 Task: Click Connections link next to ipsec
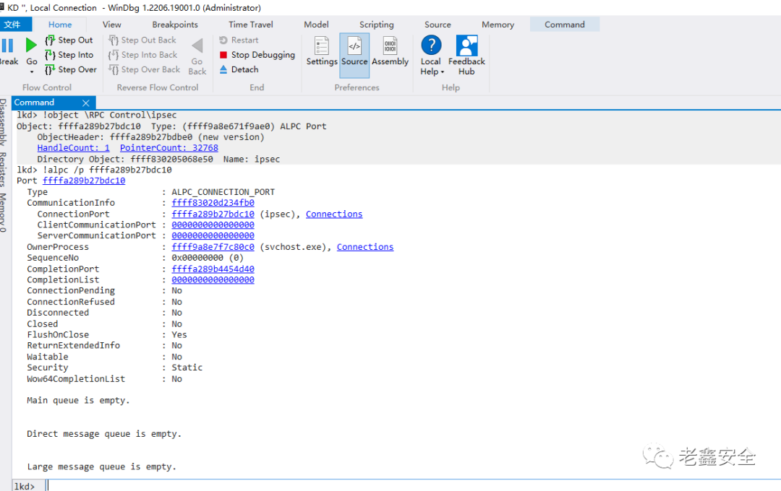[333, 214]
